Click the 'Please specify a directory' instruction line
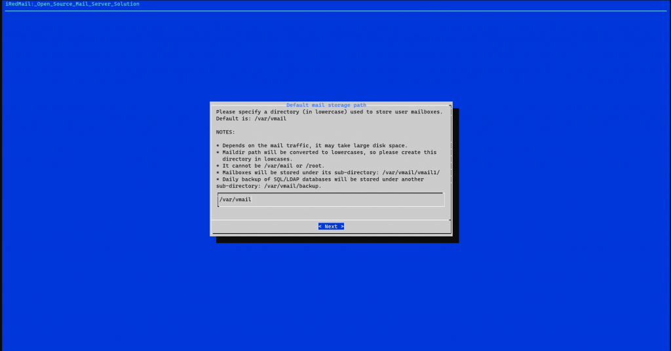 tap(329, 112)
